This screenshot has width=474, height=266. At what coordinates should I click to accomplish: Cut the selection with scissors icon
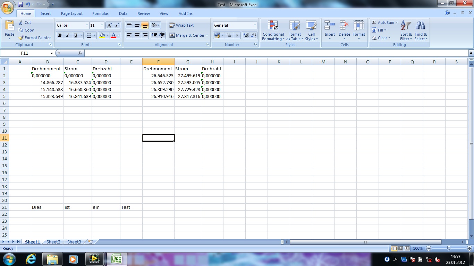point(21,23)
